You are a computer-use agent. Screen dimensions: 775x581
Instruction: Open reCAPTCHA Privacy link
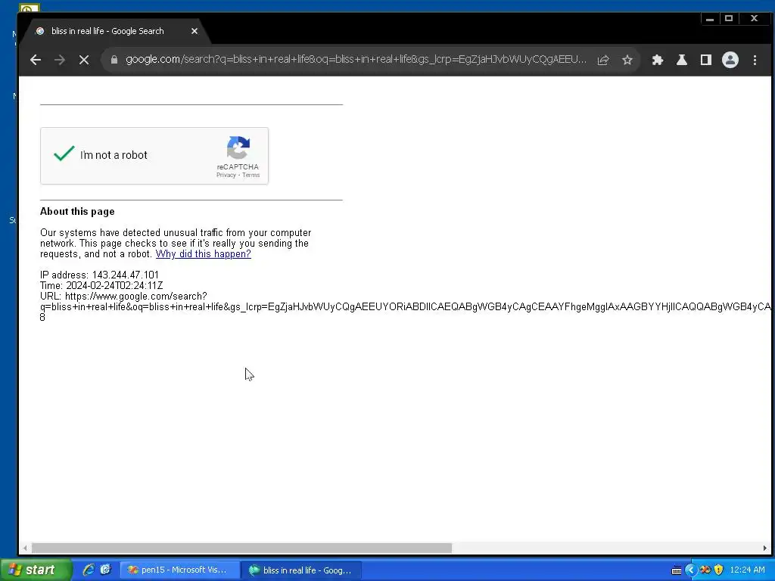point(226,175)
